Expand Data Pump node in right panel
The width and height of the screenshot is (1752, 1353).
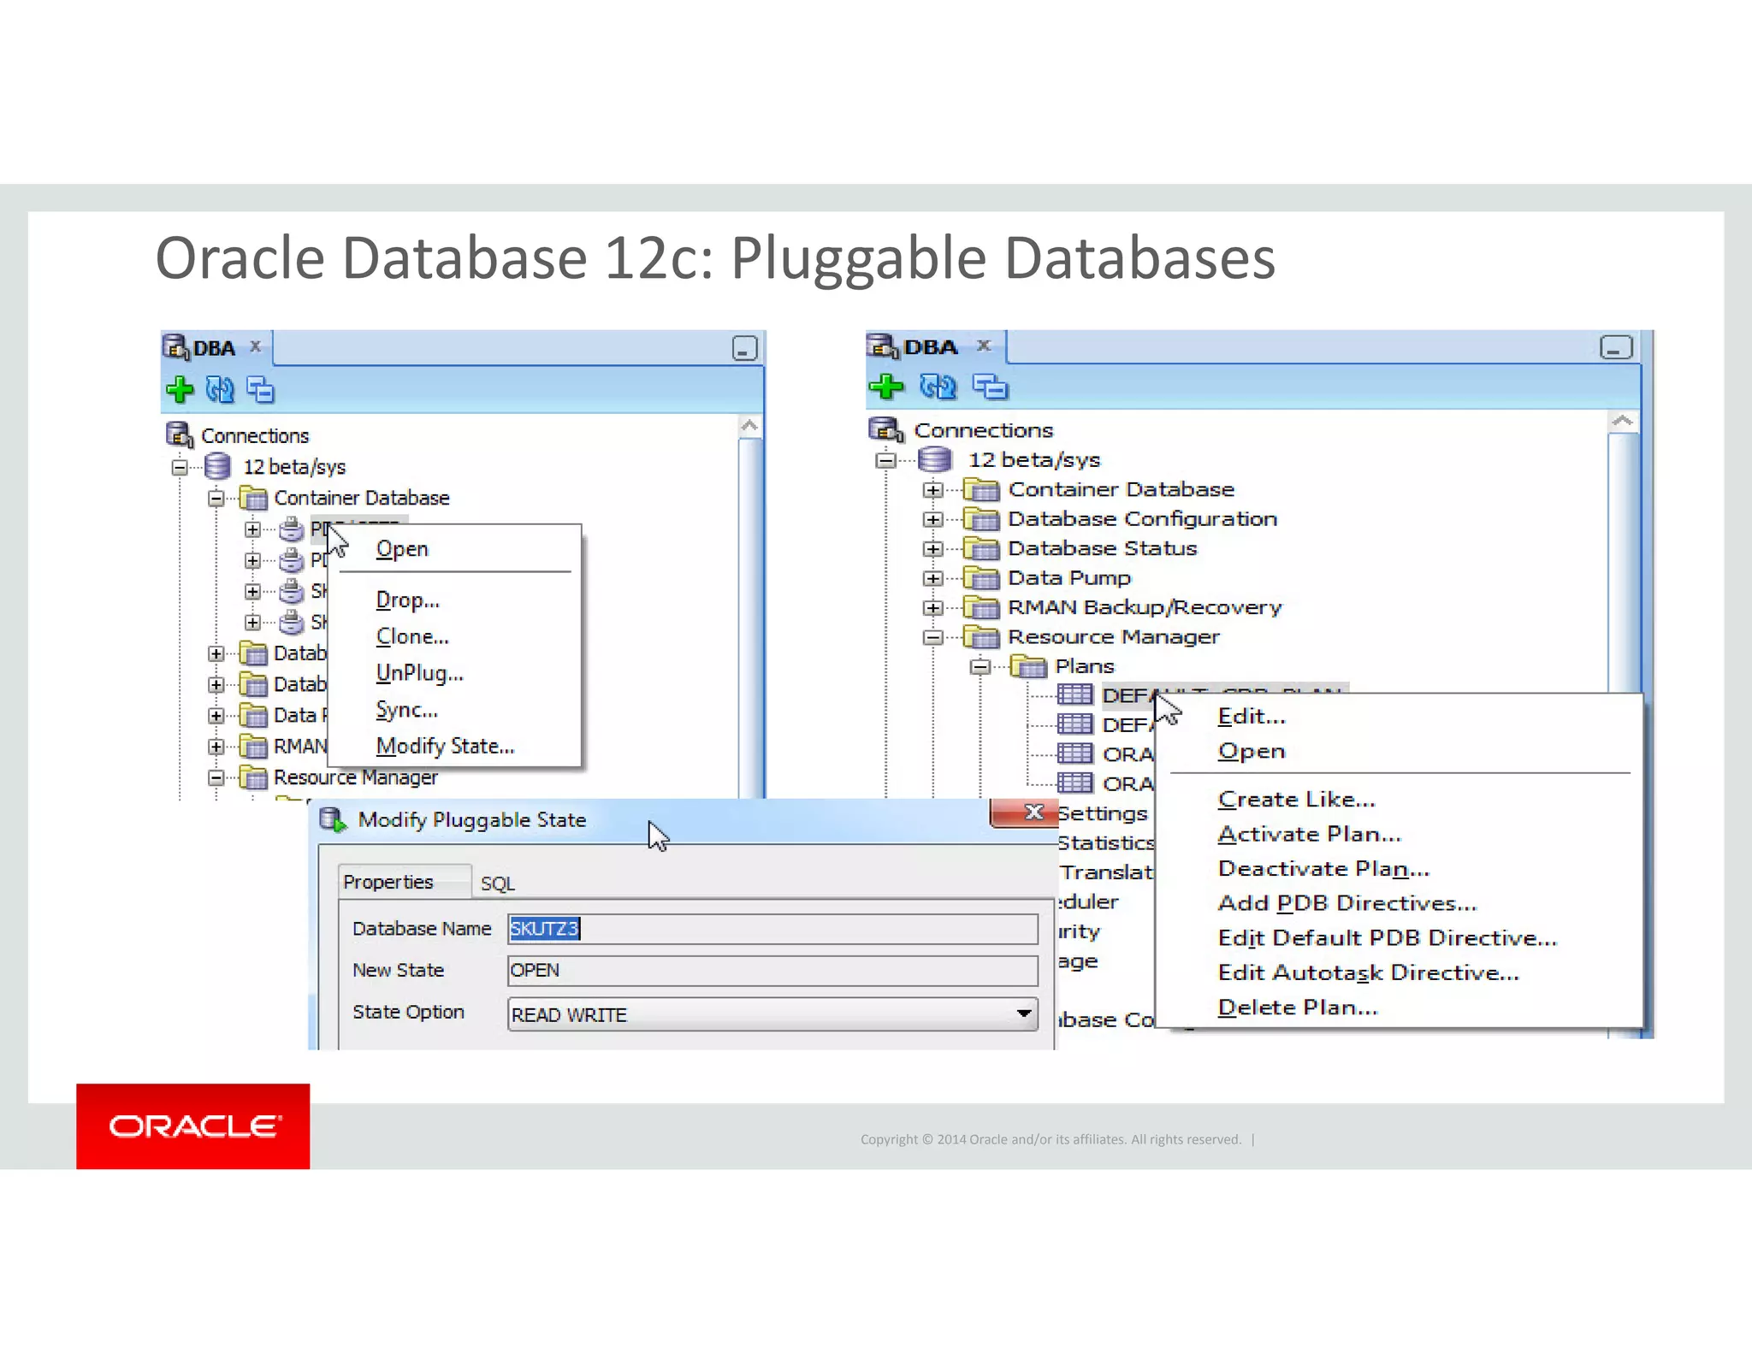[933, 578]
